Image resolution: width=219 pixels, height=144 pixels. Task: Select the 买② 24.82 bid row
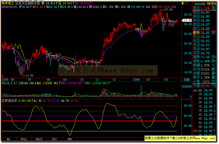click(201, 41)
